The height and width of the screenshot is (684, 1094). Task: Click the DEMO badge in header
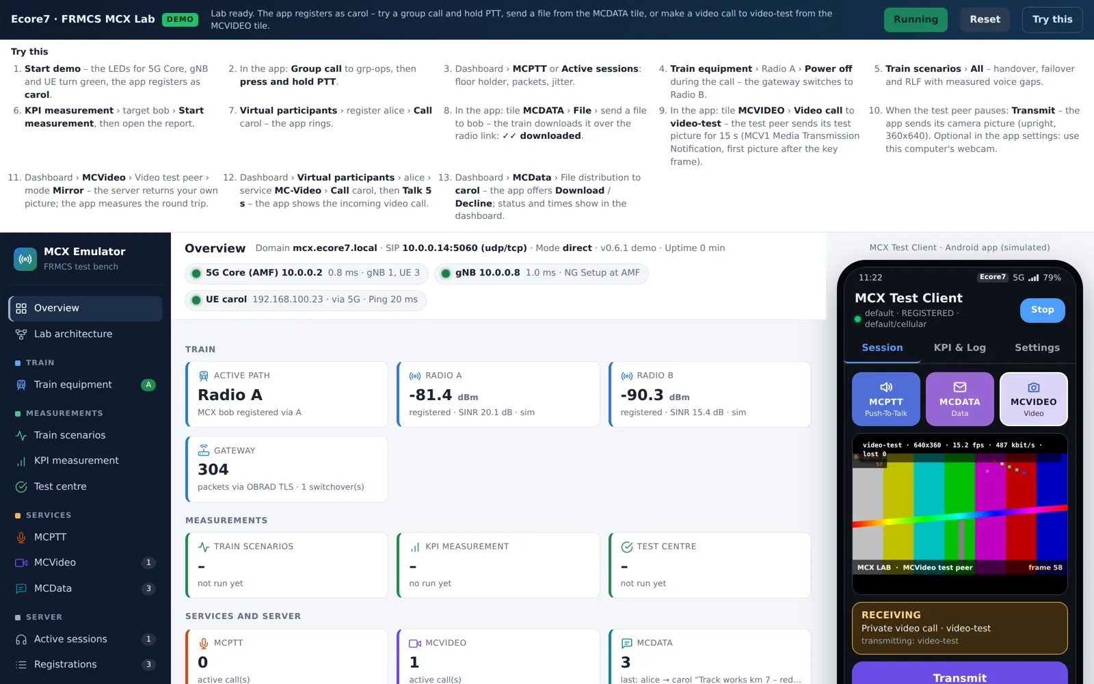[x=180, y=19]
